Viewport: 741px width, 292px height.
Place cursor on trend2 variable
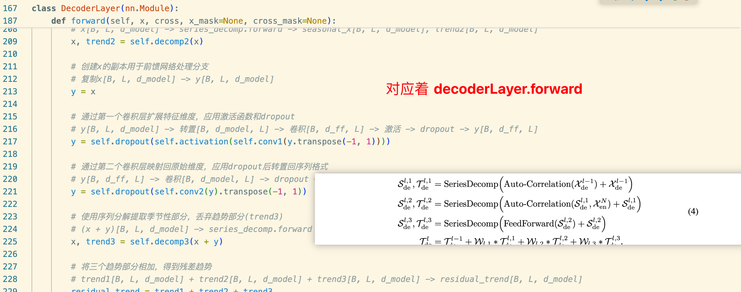[101, 42]
